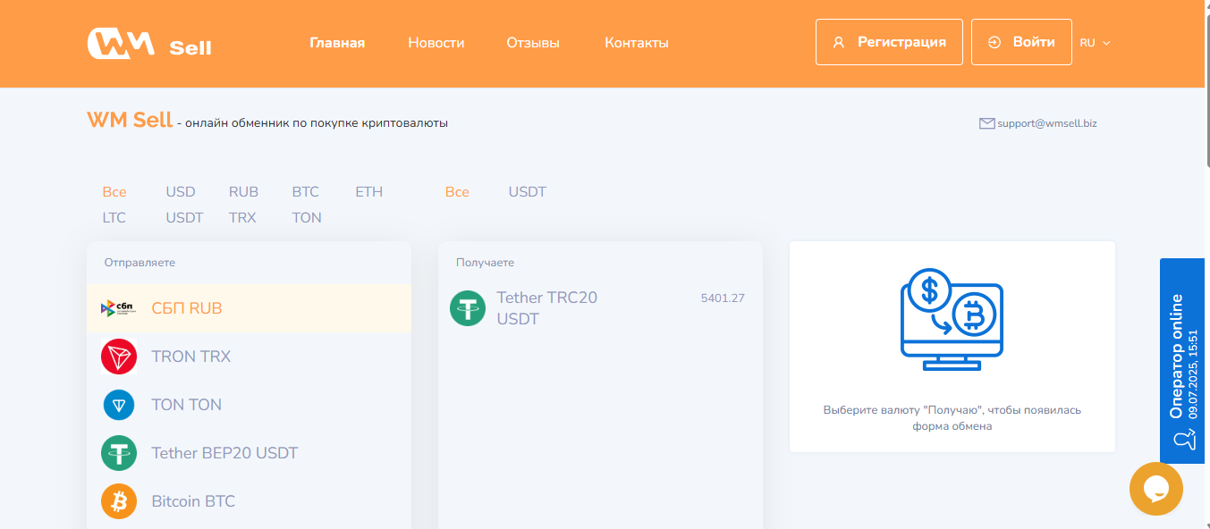Click the 5401.27 reserve value

click(723, 298)
